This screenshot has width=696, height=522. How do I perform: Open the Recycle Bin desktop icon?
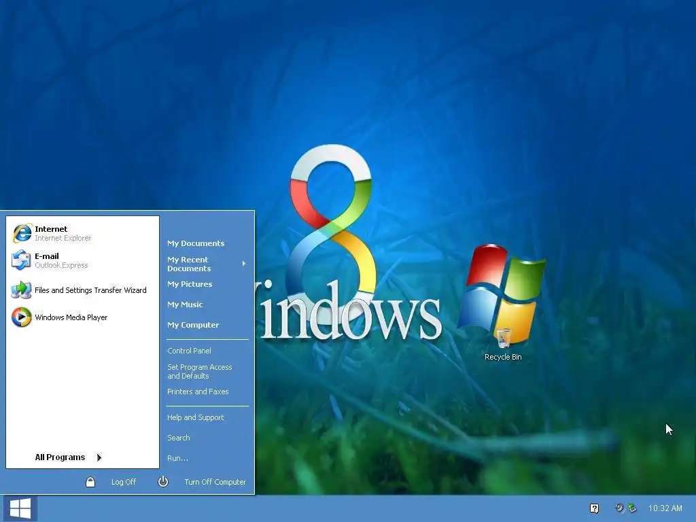tap(503, 345)
